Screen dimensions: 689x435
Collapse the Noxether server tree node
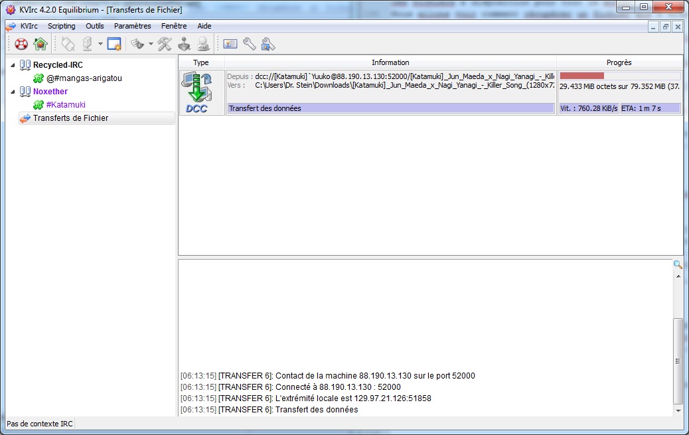click(13, 92)
